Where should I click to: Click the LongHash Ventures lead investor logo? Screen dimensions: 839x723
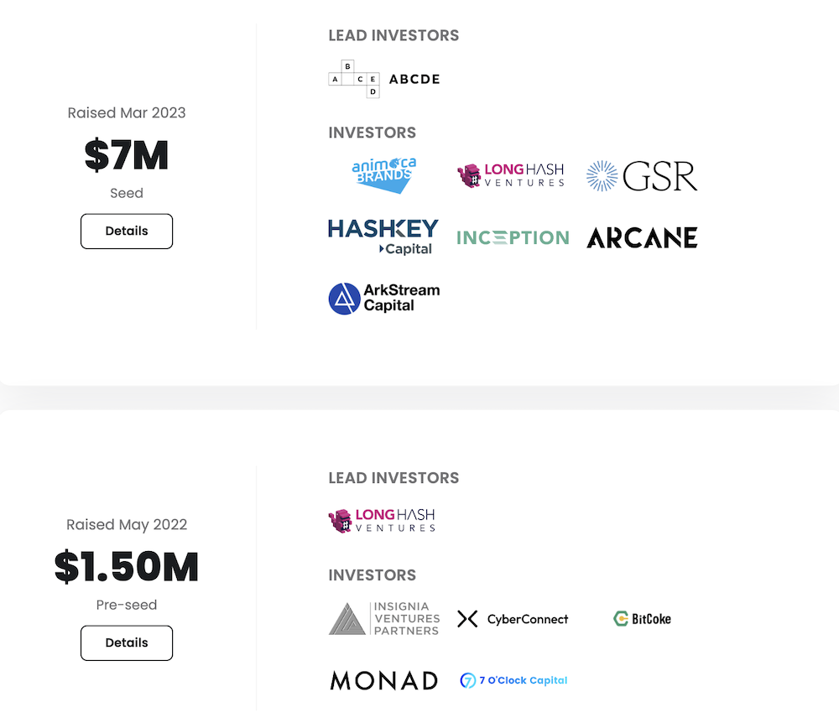pos(382,520)
